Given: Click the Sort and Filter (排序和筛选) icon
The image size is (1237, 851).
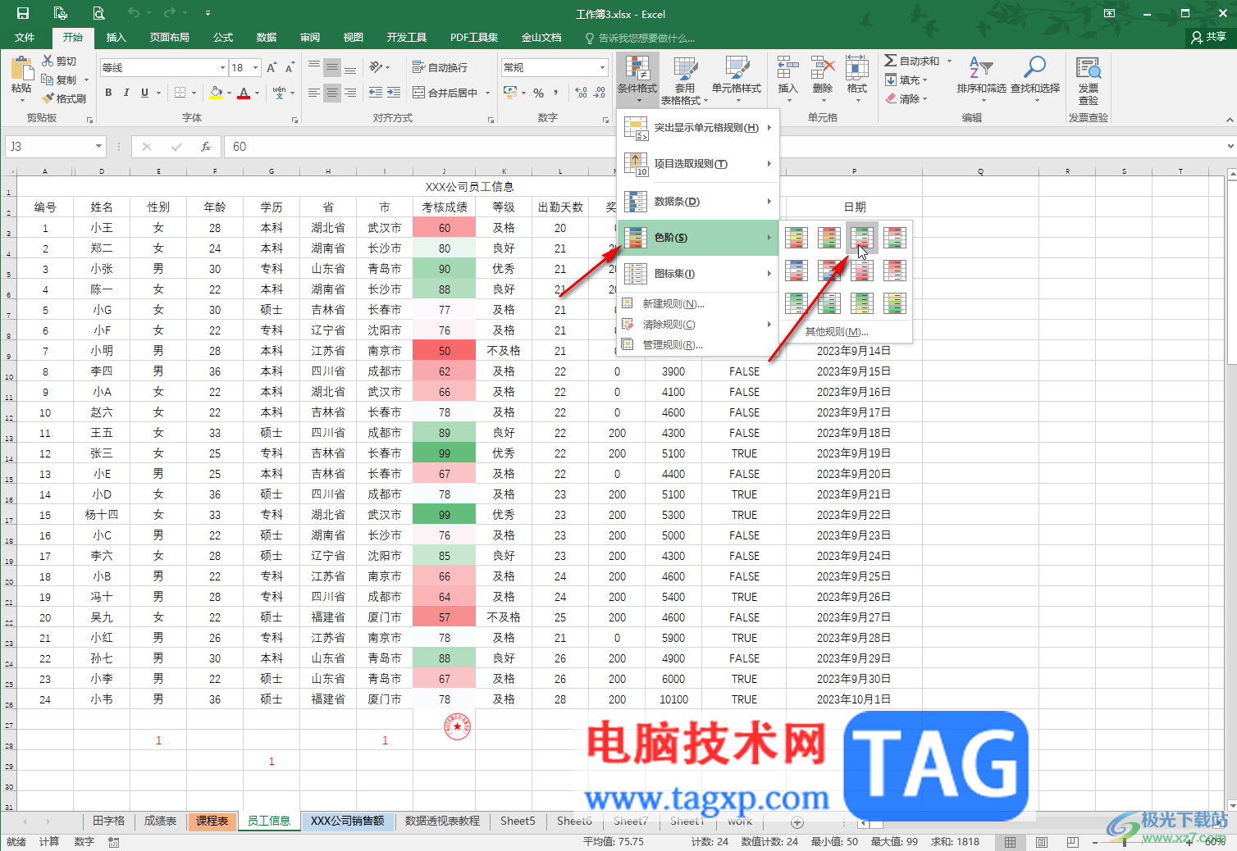Looking at the screenshot, I should (980, 68).
